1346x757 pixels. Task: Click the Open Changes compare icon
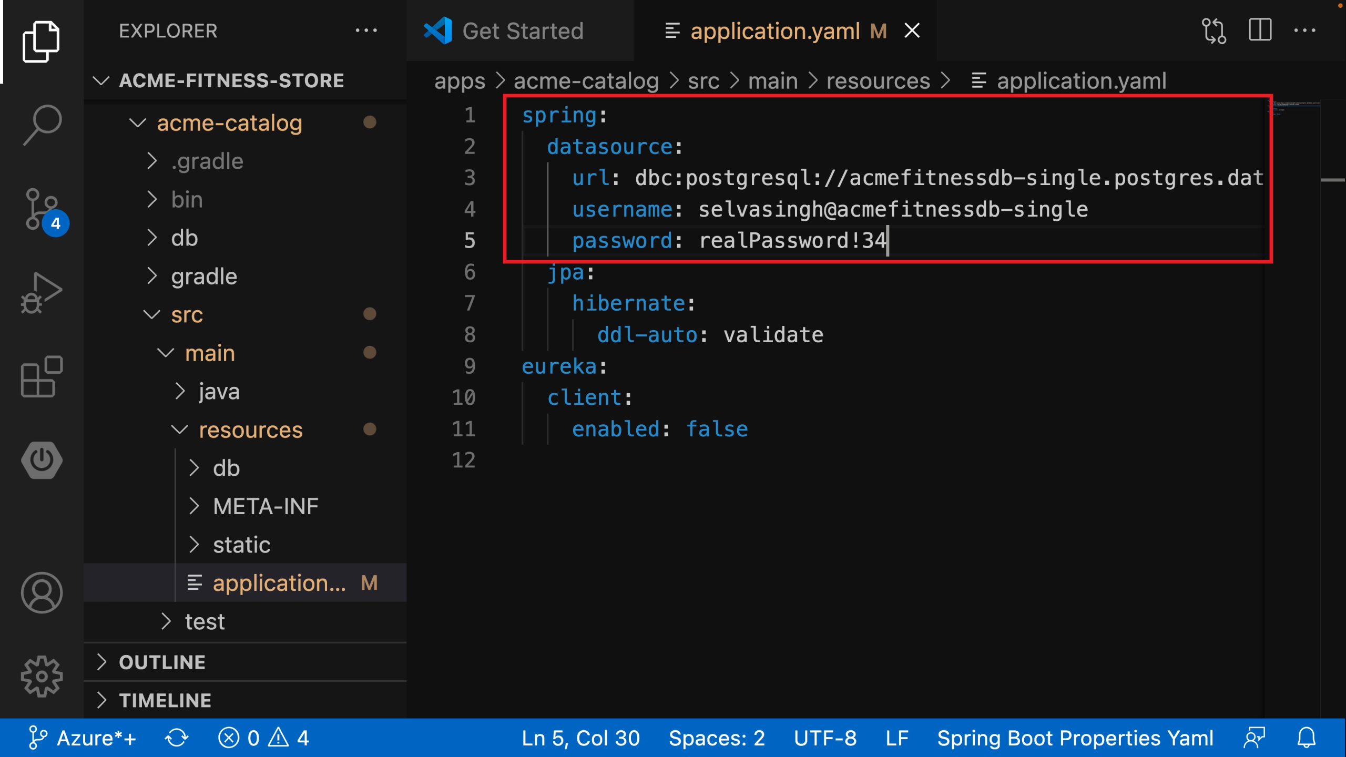pos(1214,30)
